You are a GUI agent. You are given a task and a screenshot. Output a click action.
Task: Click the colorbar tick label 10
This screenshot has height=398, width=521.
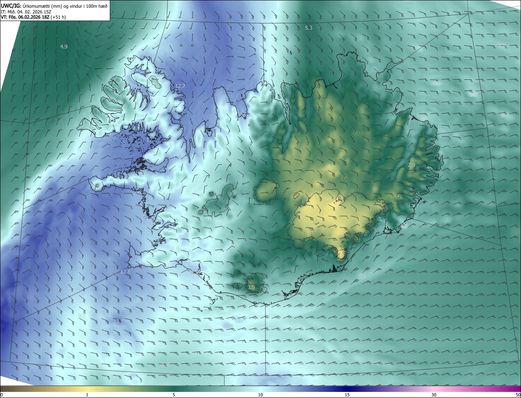pyautogui.click(x=260, y=395)
